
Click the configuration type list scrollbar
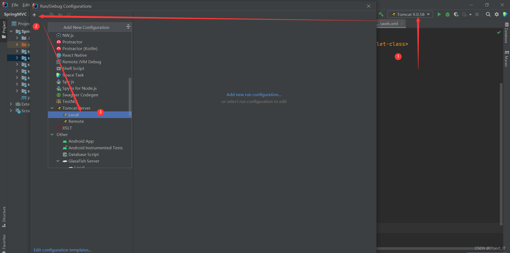[x=130, y=97]
